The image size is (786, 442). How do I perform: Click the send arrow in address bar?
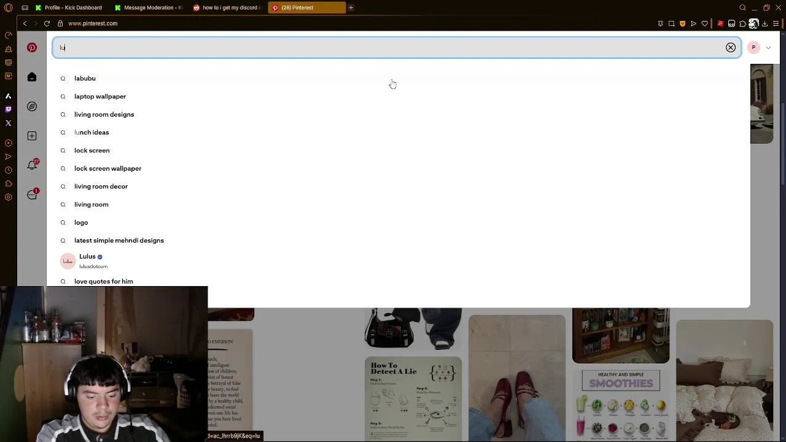click(693, 23)
